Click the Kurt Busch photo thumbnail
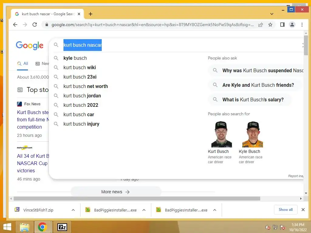 [x=221, y=134]
